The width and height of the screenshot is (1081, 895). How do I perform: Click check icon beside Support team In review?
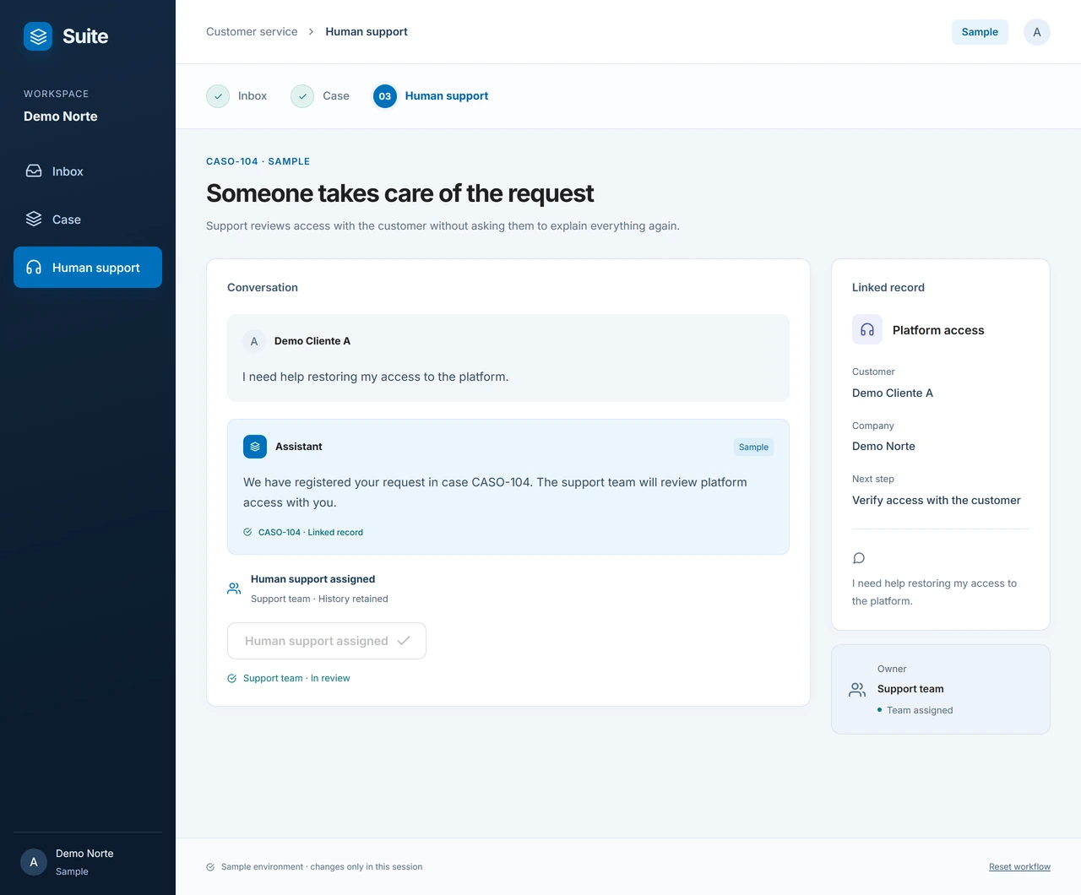point(232,679)
